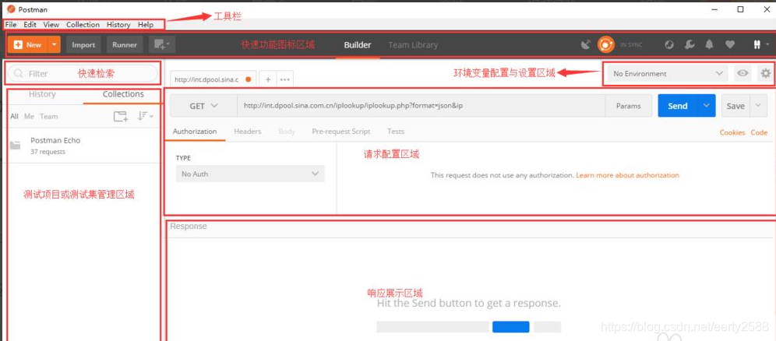Viewport: 776px width, 341px height.
Task: Open the Edit menu
Action: 30,24
